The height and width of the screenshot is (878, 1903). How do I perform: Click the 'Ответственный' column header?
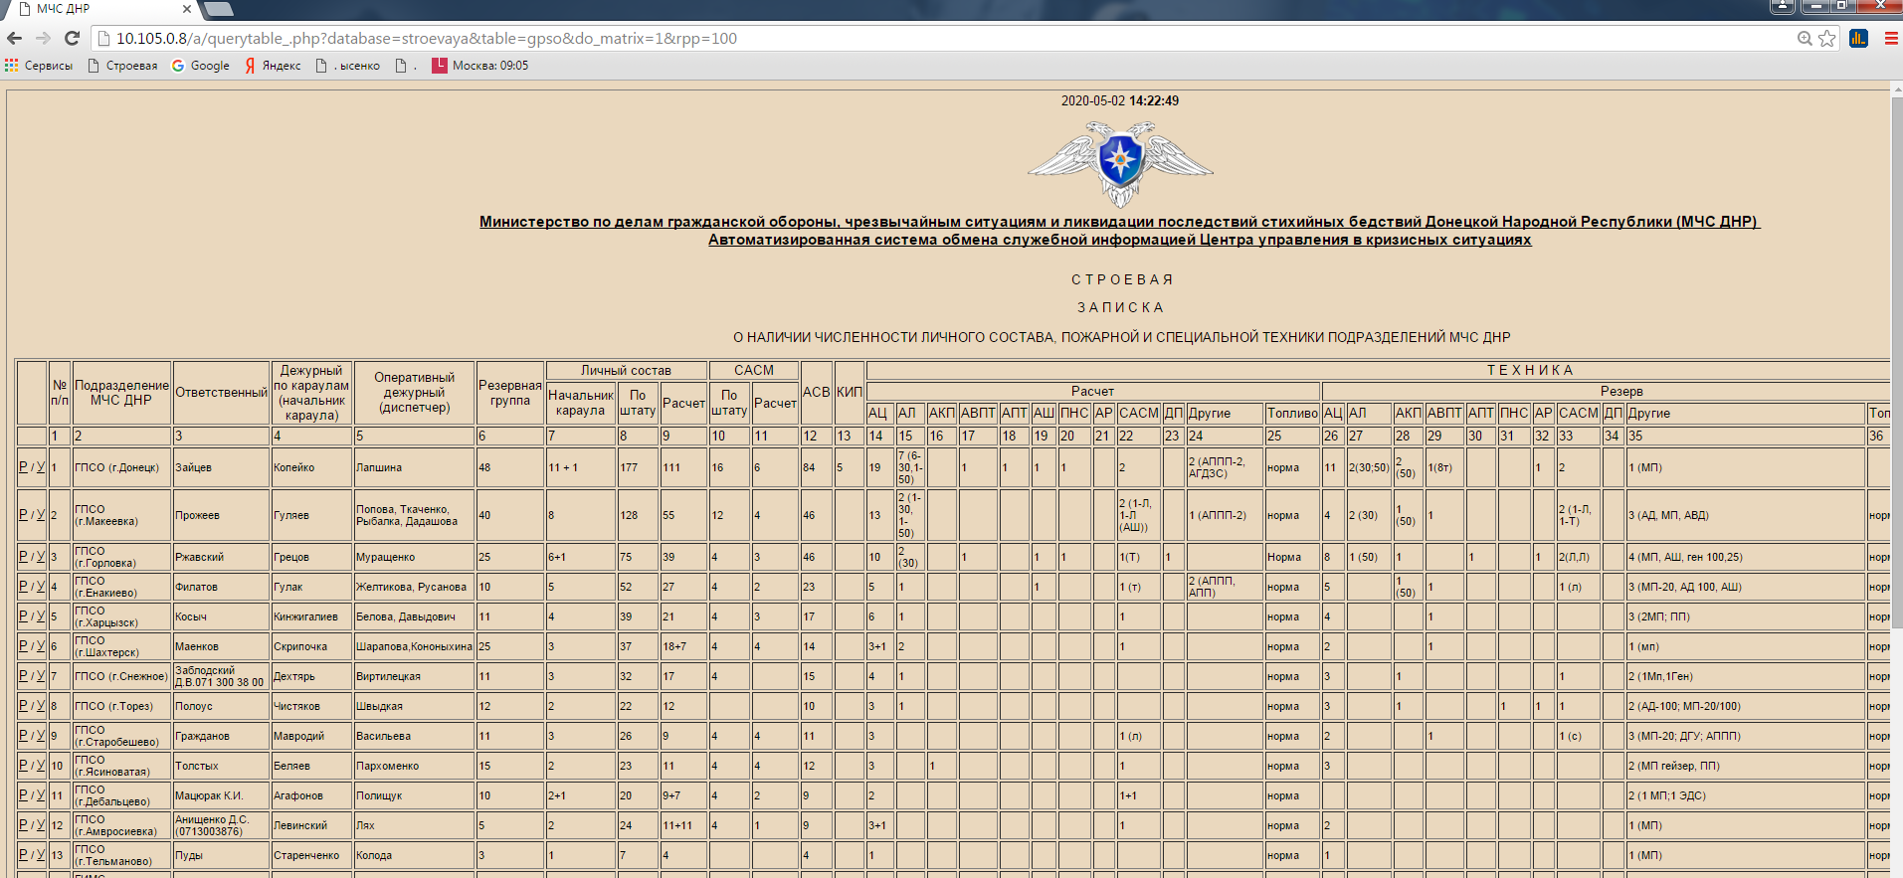coord(222,393)
